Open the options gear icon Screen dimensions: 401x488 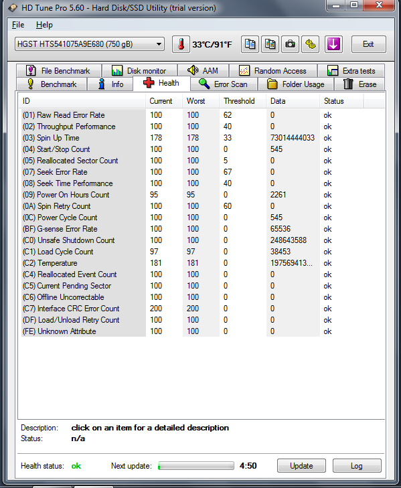click(311, 44)
